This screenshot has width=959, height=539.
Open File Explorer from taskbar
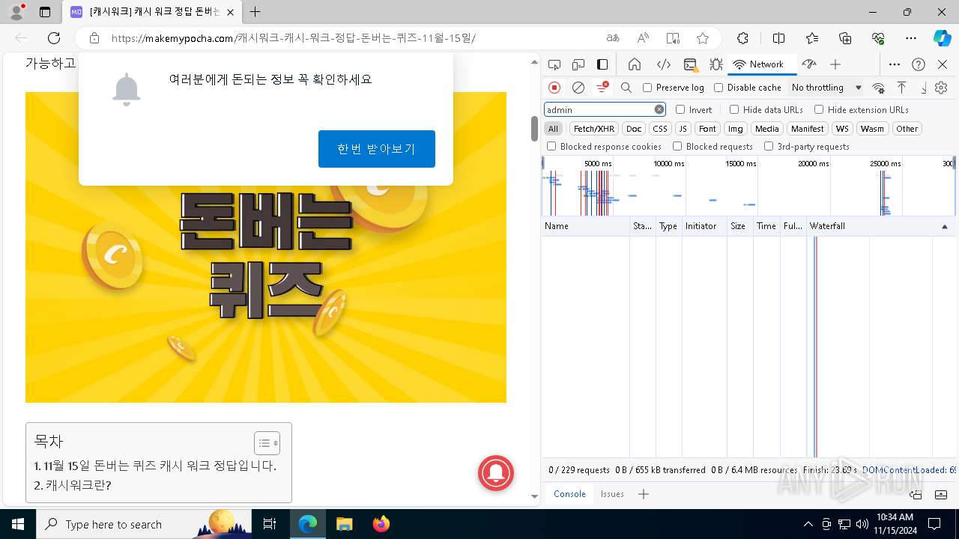pos(344,524)
